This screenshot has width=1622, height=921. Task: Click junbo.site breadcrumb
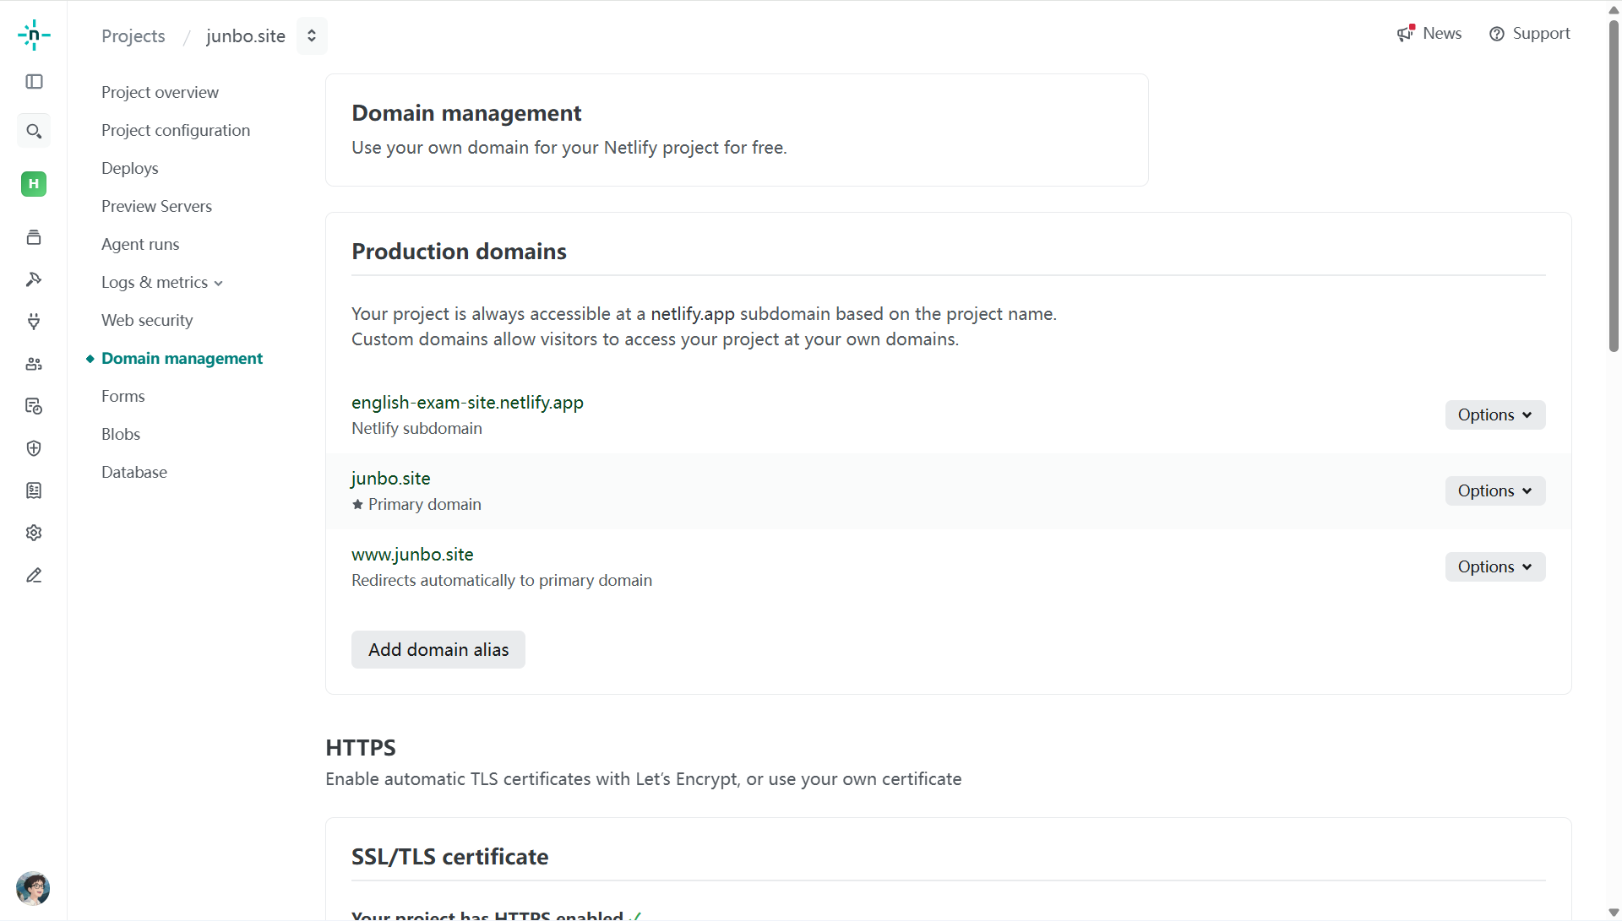[x=246, y=35]
